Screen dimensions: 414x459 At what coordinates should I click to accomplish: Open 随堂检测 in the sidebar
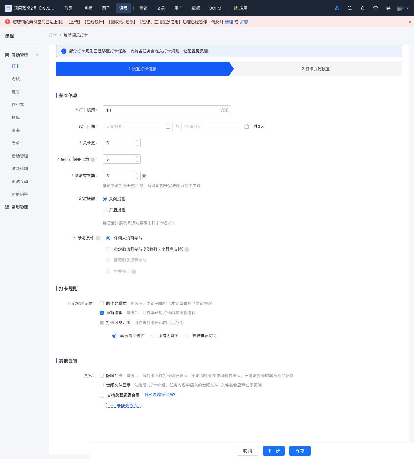coord(20,169)
